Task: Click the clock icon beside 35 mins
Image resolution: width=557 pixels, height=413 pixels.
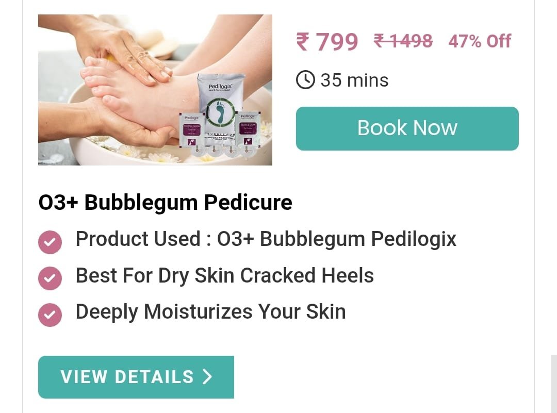Action: 305,80
